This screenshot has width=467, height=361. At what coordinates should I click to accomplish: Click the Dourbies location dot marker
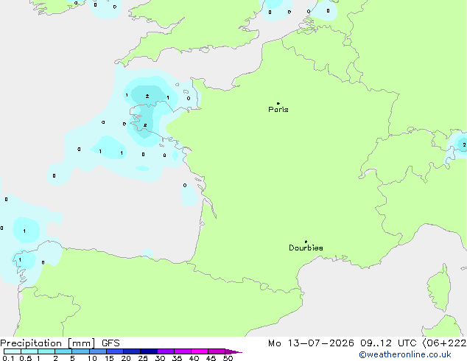[x=306, y=242]
